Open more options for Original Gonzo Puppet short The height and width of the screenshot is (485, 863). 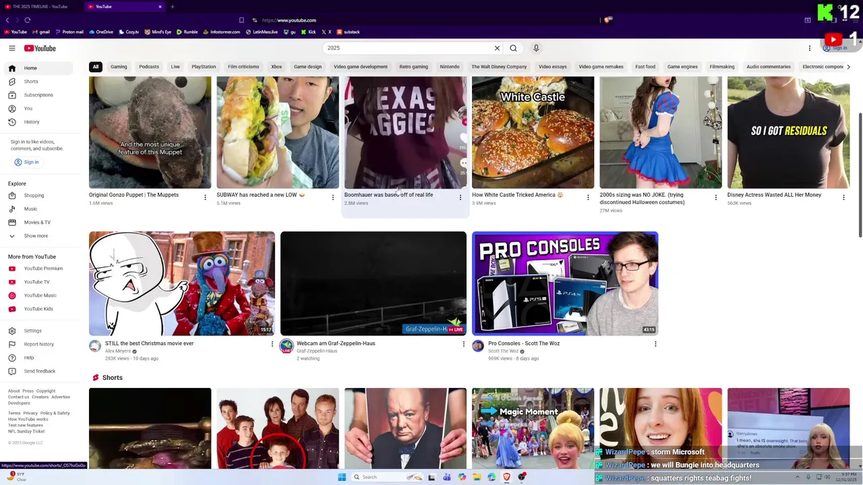pyautogui.click(x=205, y=197)
